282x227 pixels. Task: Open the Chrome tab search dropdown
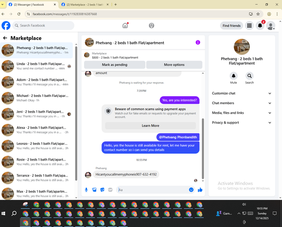(2, 5)
